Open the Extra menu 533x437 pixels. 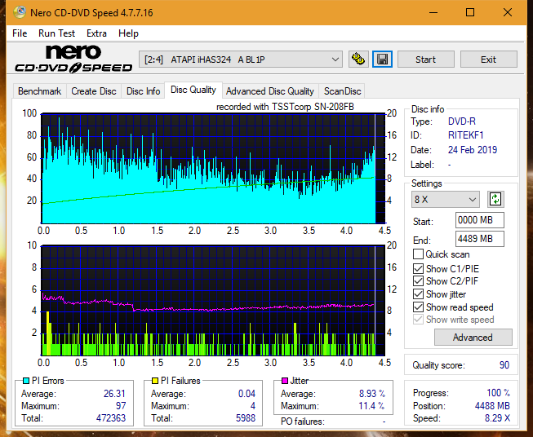(96, 33)
